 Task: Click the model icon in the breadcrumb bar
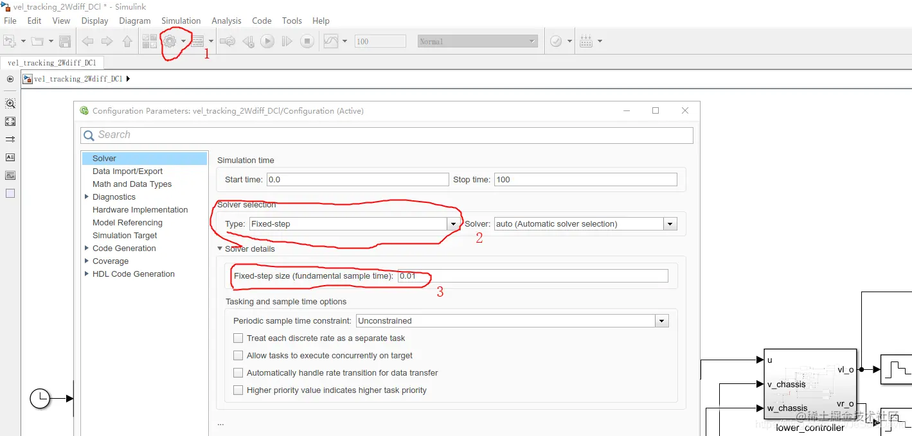28,79
